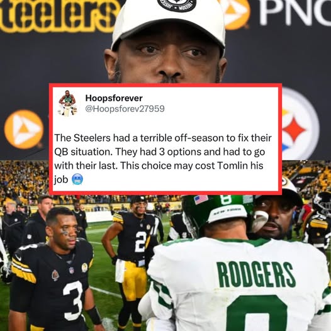The height and width of the screenshot is (331, 331).
Task: Click the white PNC wordmark
Action: pos(295,12)
